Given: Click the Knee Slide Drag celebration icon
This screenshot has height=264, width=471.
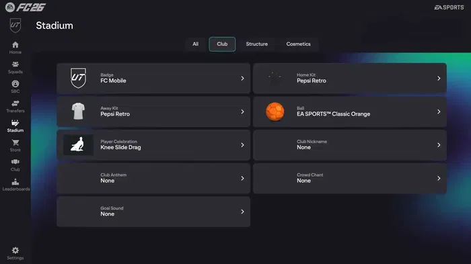Looking at the screenshot, I should (x=78, y=144).
